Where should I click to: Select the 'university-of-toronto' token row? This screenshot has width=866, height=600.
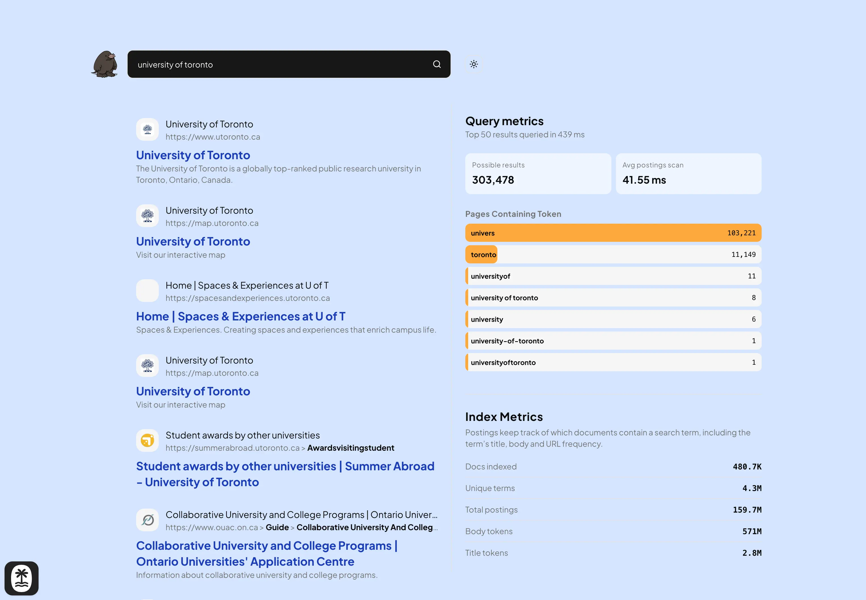click(613, 341)
